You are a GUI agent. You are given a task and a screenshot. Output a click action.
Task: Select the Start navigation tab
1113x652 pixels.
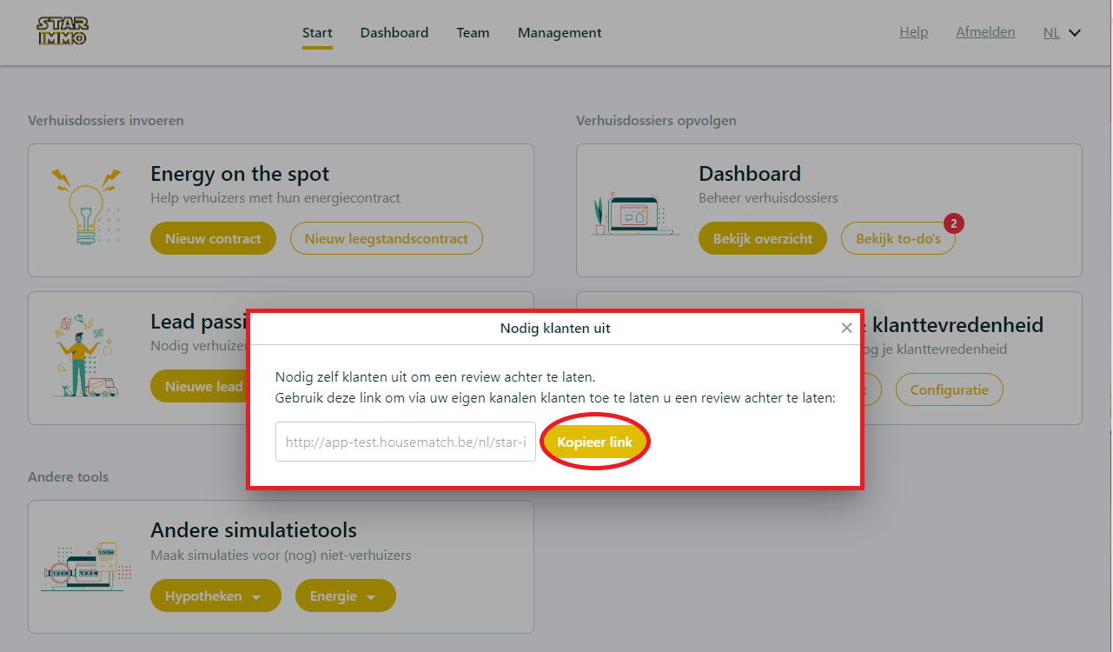(x=317, y=33)
